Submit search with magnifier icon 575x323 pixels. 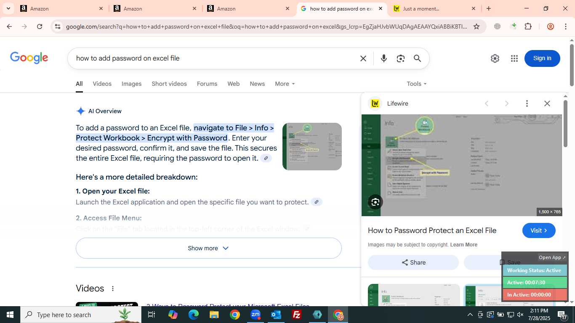[417, 58]
